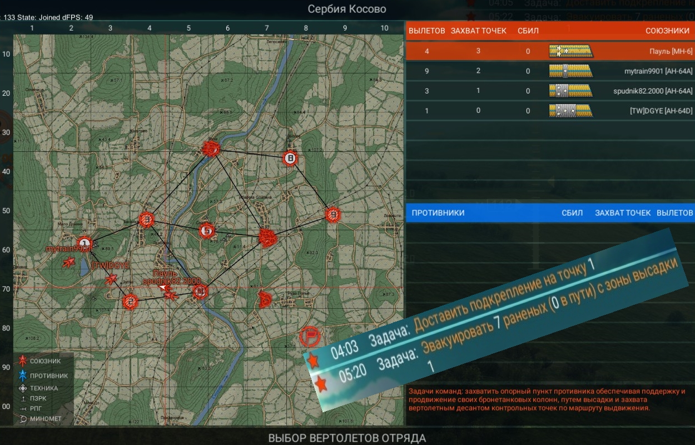695x445 pixels.
Task: Click the star beside the 04:03 task
Action: pos(314,361)
